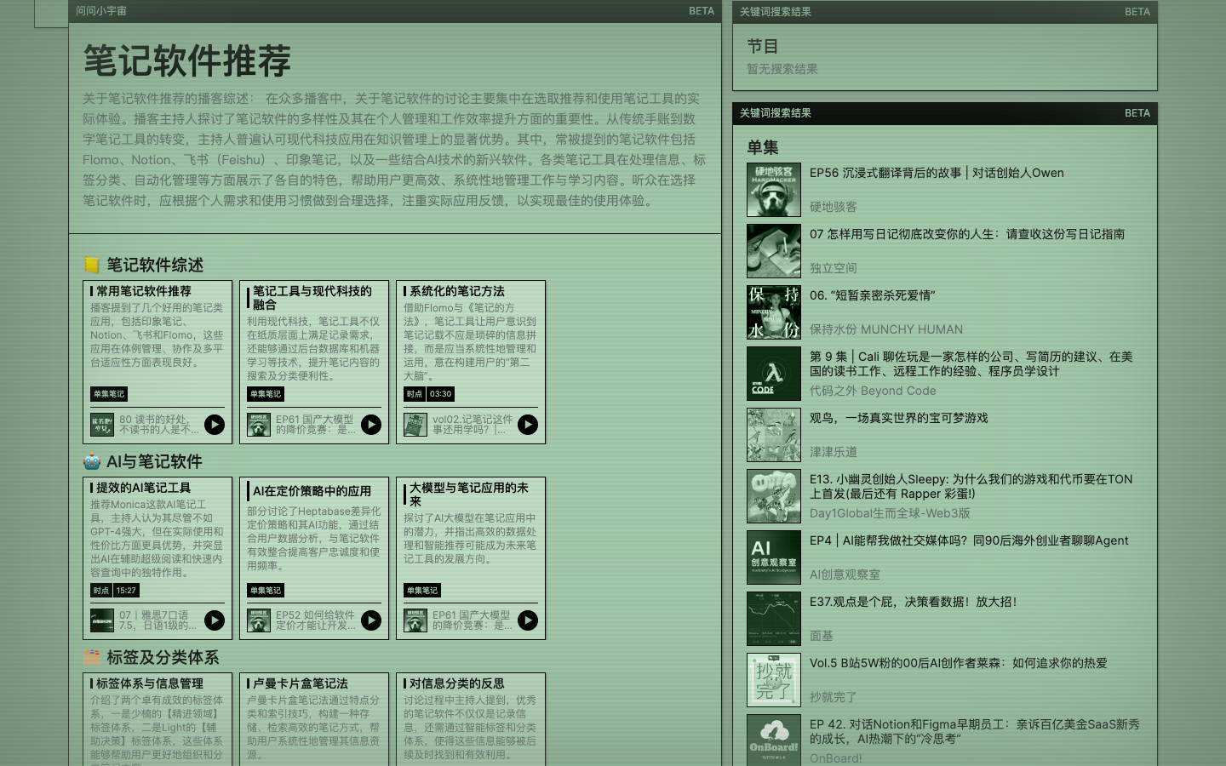
Task: Click the notebook emoji beside 笔记软件综述
Action: coord(92,266)
